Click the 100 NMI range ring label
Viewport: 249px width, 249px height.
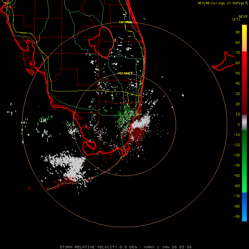pos(125,22)
